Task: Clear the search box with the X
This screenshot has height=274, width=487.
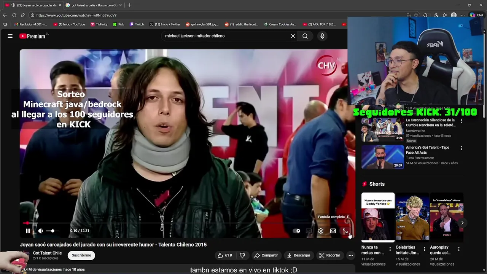Action: pos(293,36)
